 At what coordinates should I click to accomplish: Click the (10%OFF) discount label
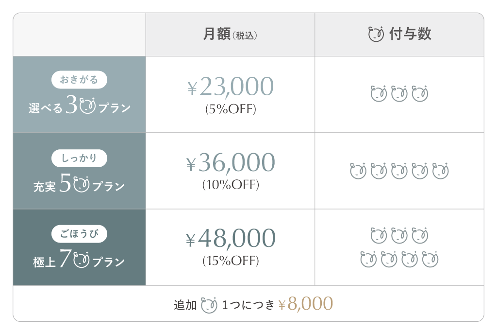point(231,185)
